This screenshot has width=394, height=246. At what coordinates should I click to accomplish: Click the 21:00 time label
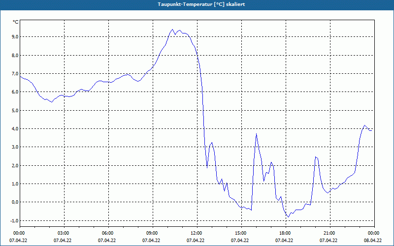330,233
